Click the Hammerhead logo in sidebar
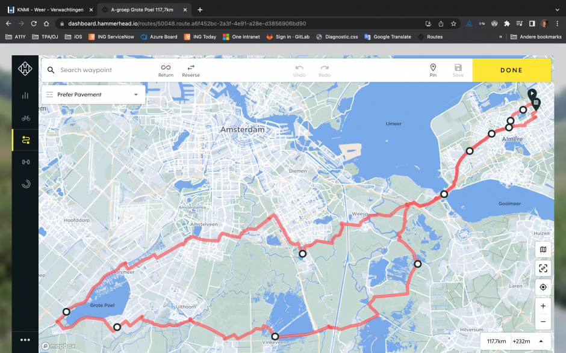566x353 pixels. tap(25, 70)
